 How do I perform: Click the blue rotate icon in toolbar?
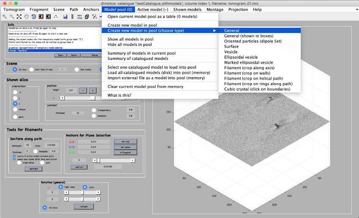[34, 17]
